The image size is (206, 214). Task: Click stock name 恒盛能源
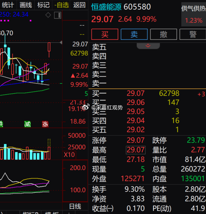point(106,7)
